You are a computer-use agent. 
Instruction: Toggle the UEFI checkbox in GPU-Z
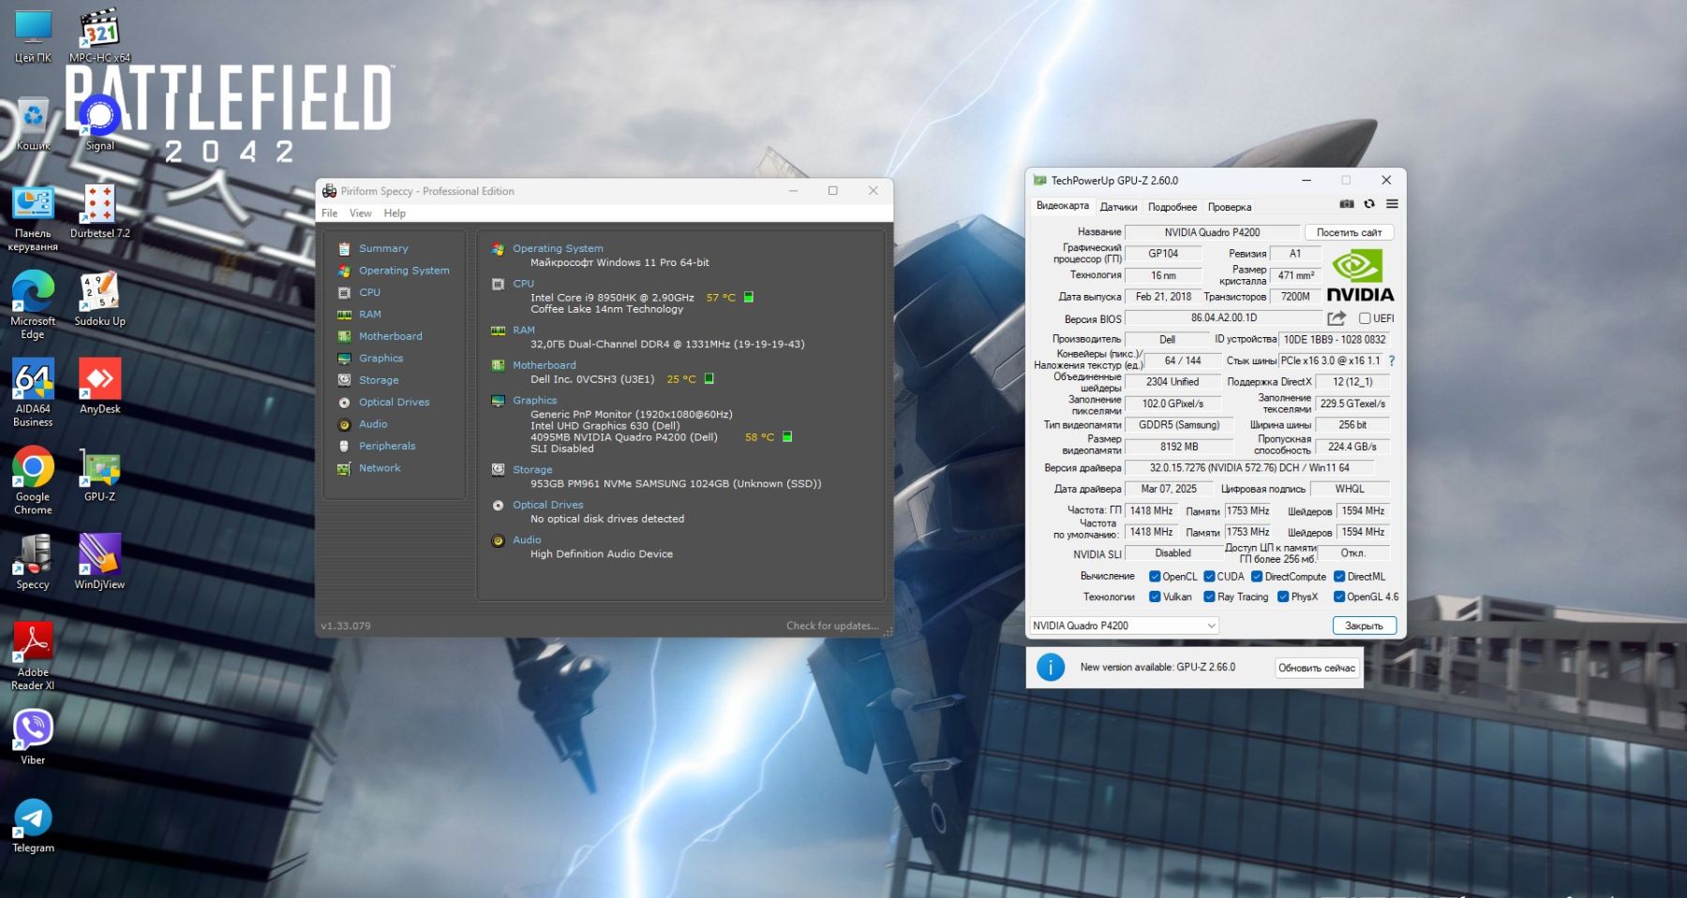click(1365, 318)
